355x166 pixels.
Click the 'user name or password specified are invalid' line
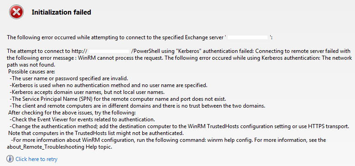click(x=69, y=79)
